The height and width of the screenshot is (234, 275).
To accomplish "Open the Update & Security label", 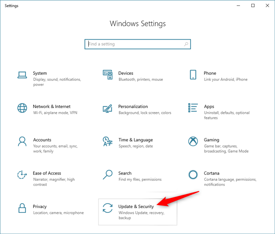I will click(136, 207).
